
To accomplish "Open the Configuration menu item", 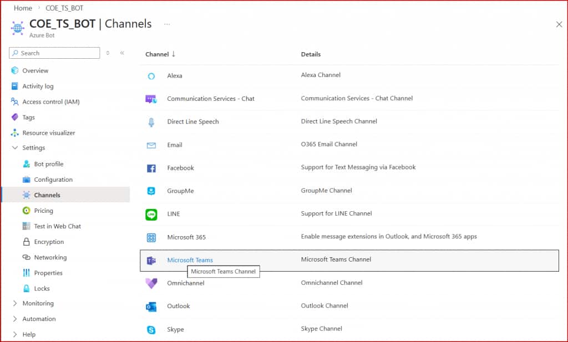I will coord(53,180).
